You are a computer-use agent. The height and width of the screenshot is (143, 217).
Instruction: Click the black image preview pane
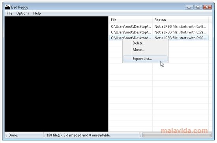[56, 74]
